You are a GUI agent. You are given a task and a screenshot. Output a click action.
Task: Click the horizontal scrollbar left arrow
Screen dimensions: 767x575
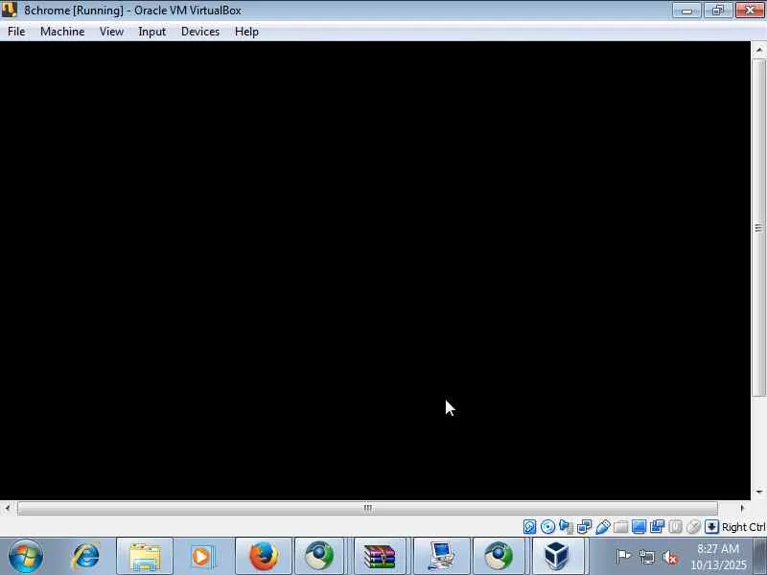point(8,509)
